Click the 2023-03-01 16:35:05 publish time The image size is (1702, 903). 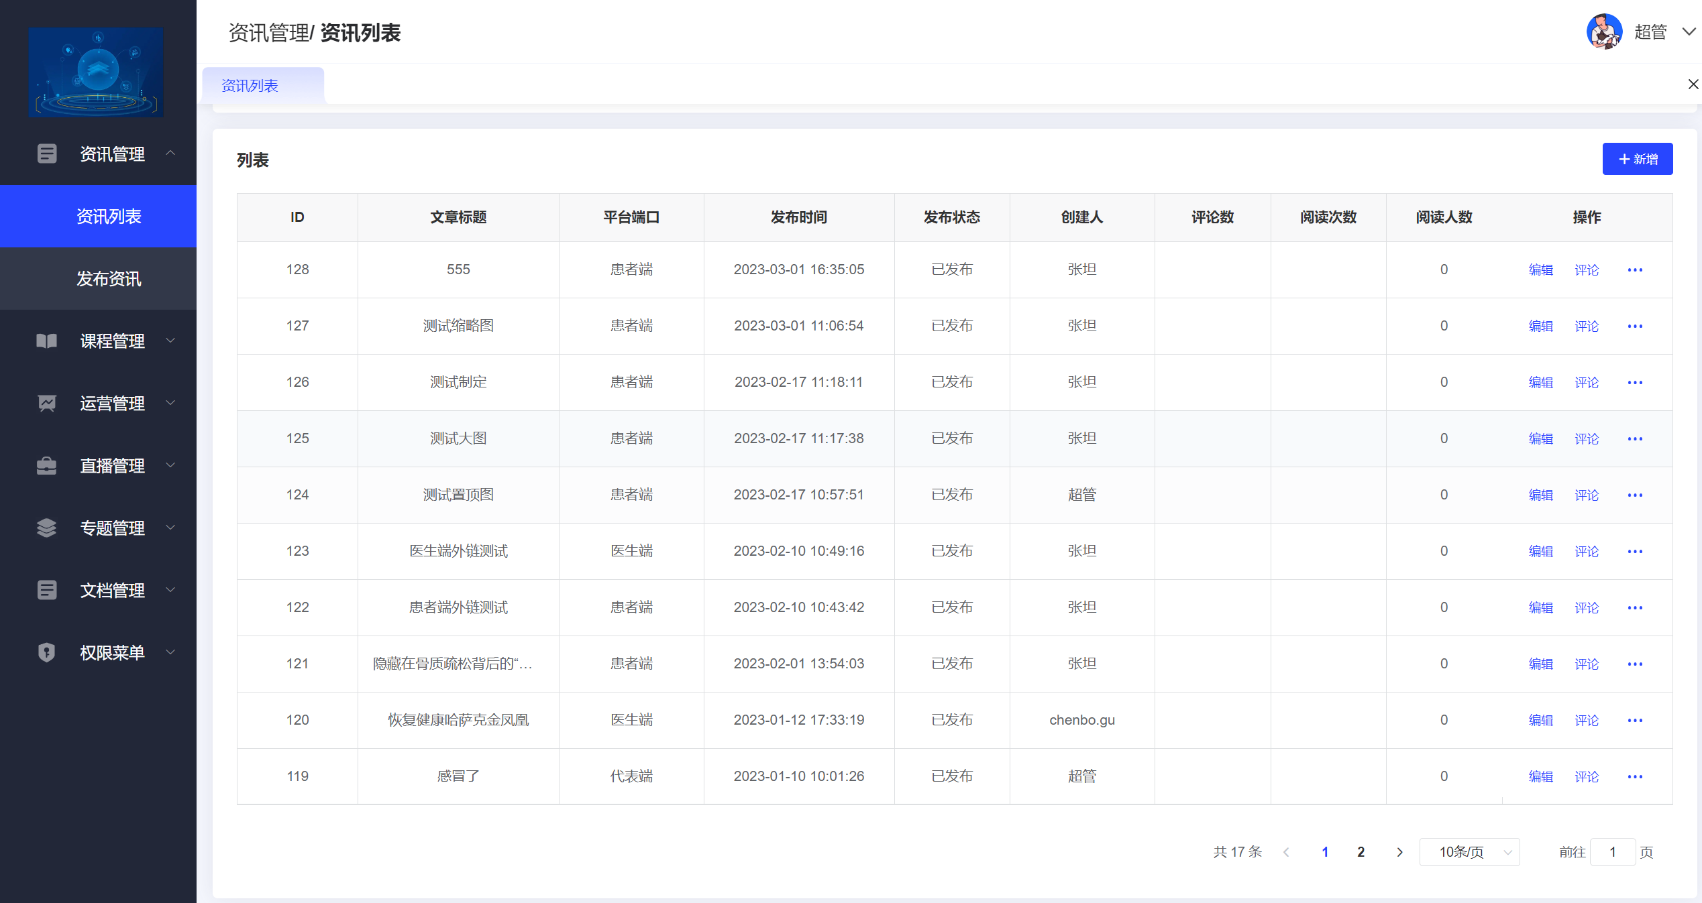(798, 269)
